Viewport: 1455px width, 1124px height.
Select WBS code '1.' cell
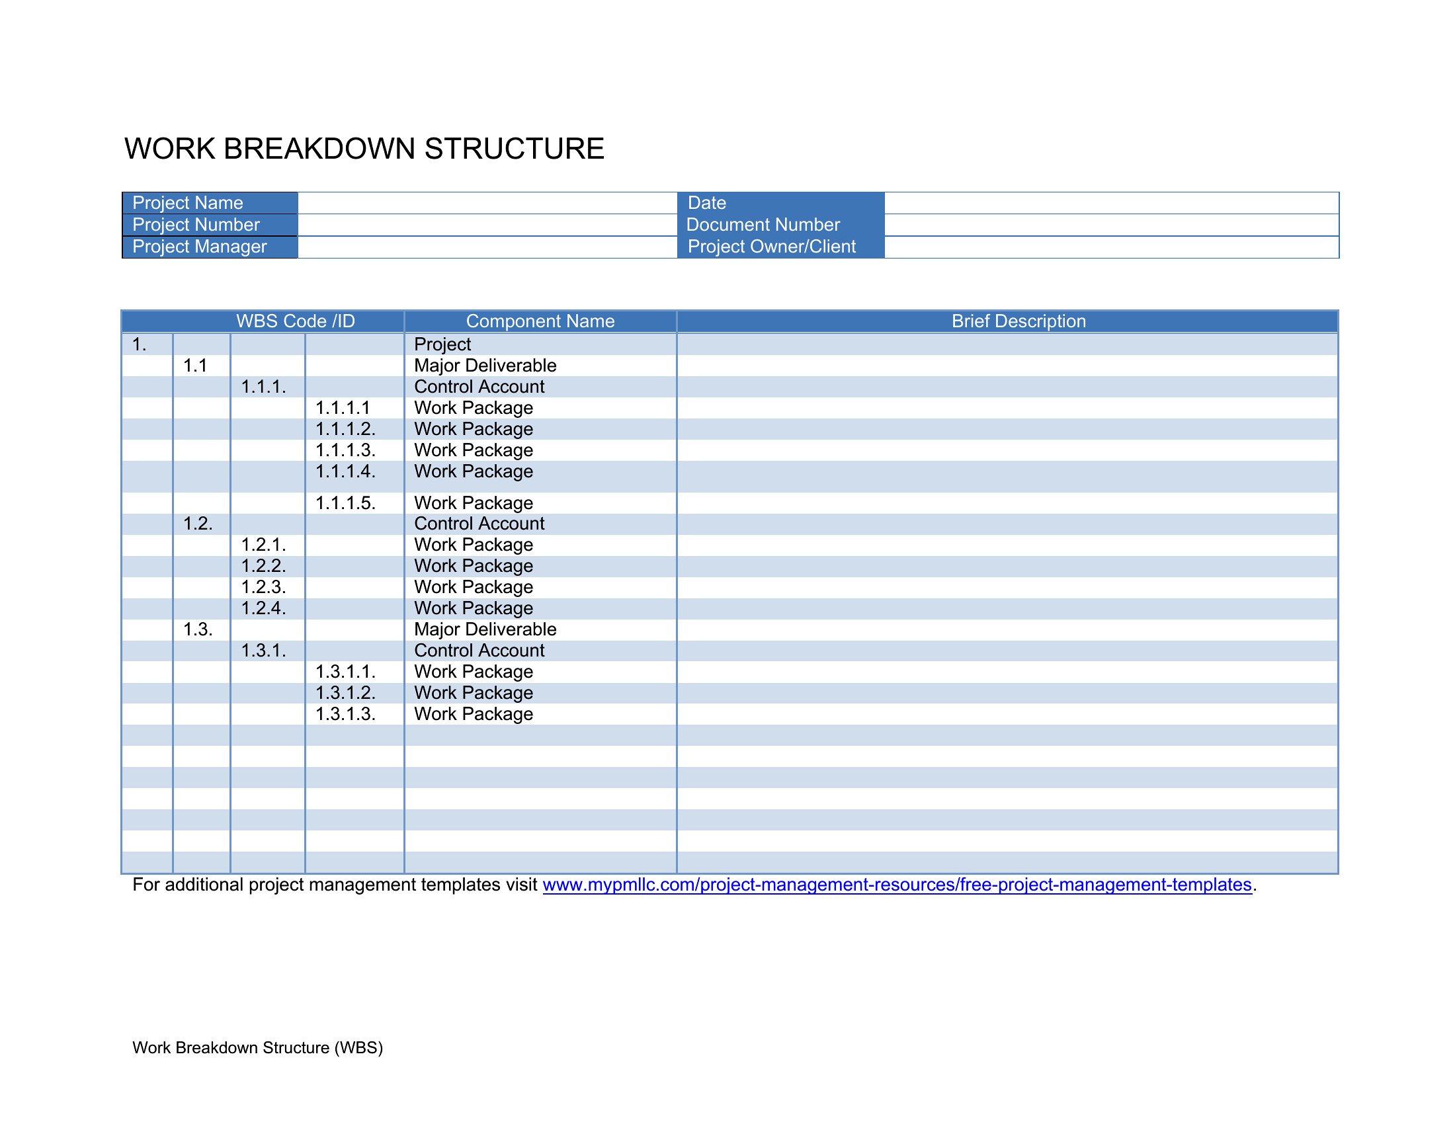click(147, 344)
